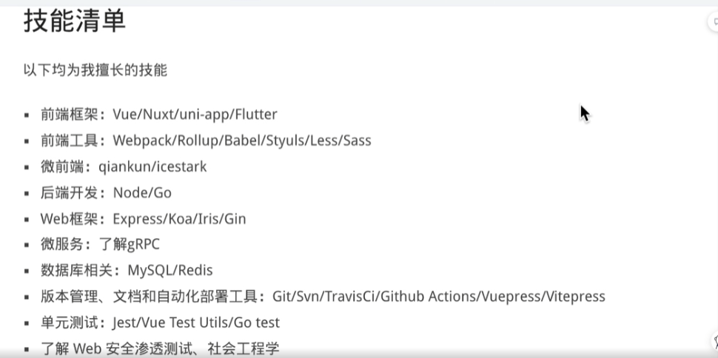Viewport: 718px width, 358px height.
Task: Click the Web框架 Express/Koa/Iris/Gin line
Action: [144, 219]
